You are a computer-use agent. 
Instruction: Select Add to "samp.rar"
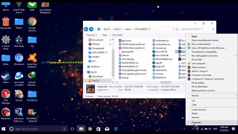point(200,71)
